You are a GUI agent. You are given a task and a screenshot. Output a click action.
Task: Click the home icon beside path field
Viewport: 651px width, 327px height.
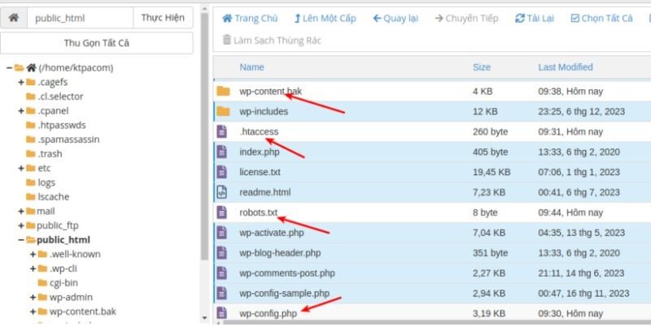pos(14,18)
